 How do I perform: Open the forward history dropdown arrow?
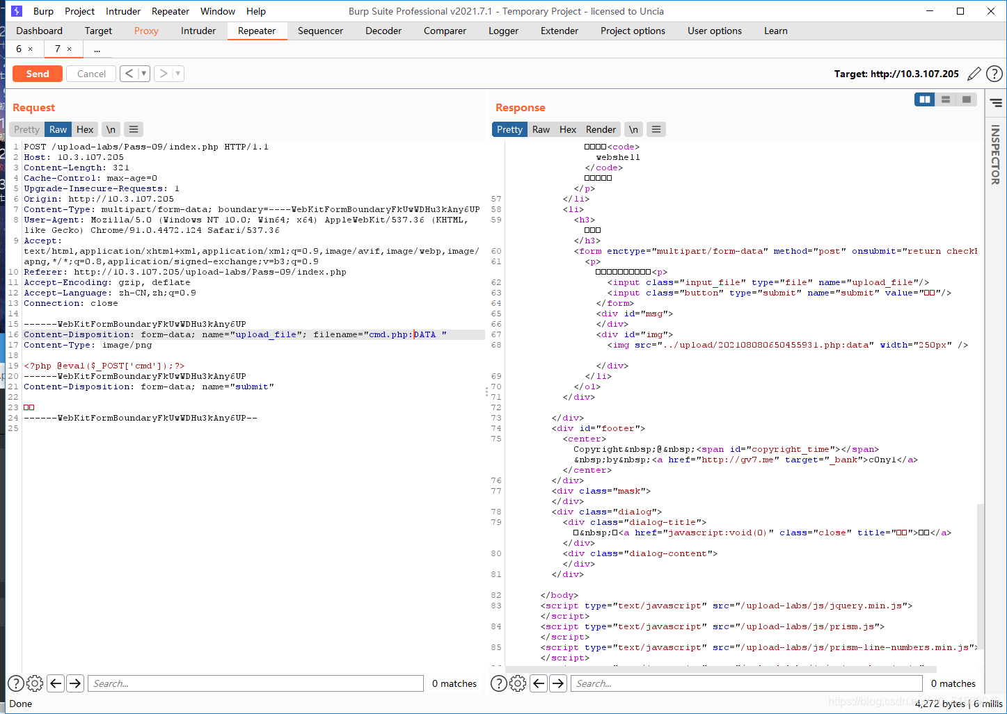click(x=177, y=73)
